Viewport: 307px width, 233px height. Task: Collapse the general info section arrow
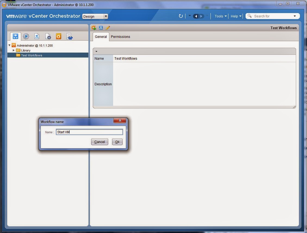[x=96, y=52]
